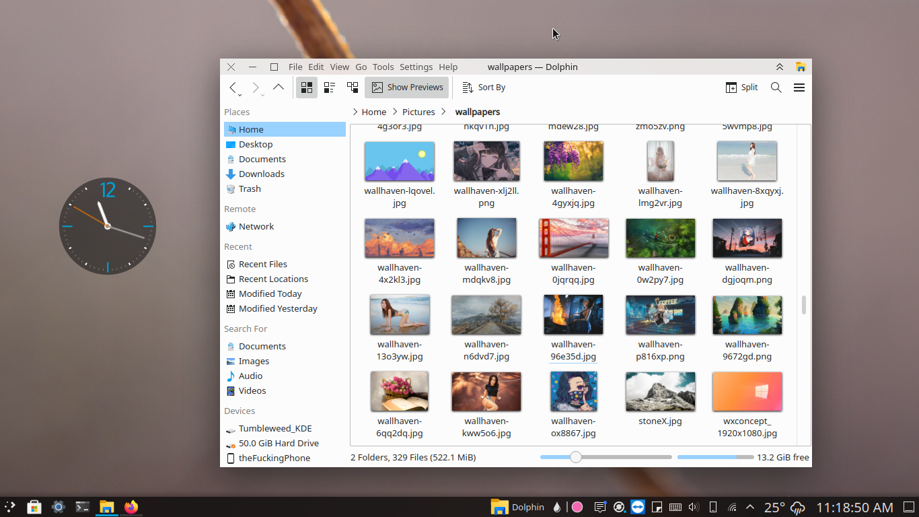The image size is (919, 517).
Task: Go back to the previous folder
Action: 233,88
